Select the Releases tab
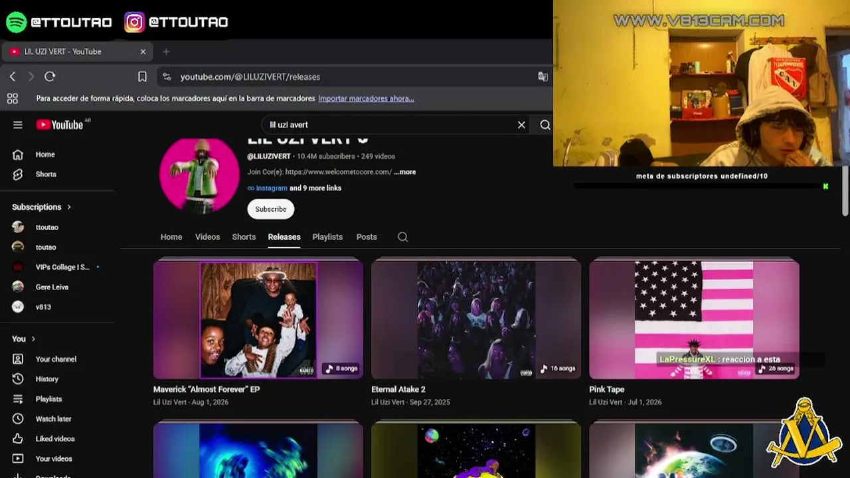This screenshot has width=850, height=478. [284, 237]
